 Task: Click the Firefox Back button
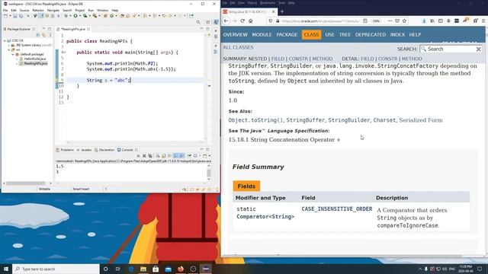coord(226,21)
